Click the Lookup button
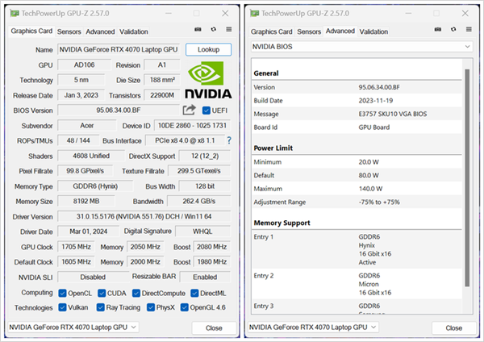Screen dimensions: 484x342 (208, 49)
